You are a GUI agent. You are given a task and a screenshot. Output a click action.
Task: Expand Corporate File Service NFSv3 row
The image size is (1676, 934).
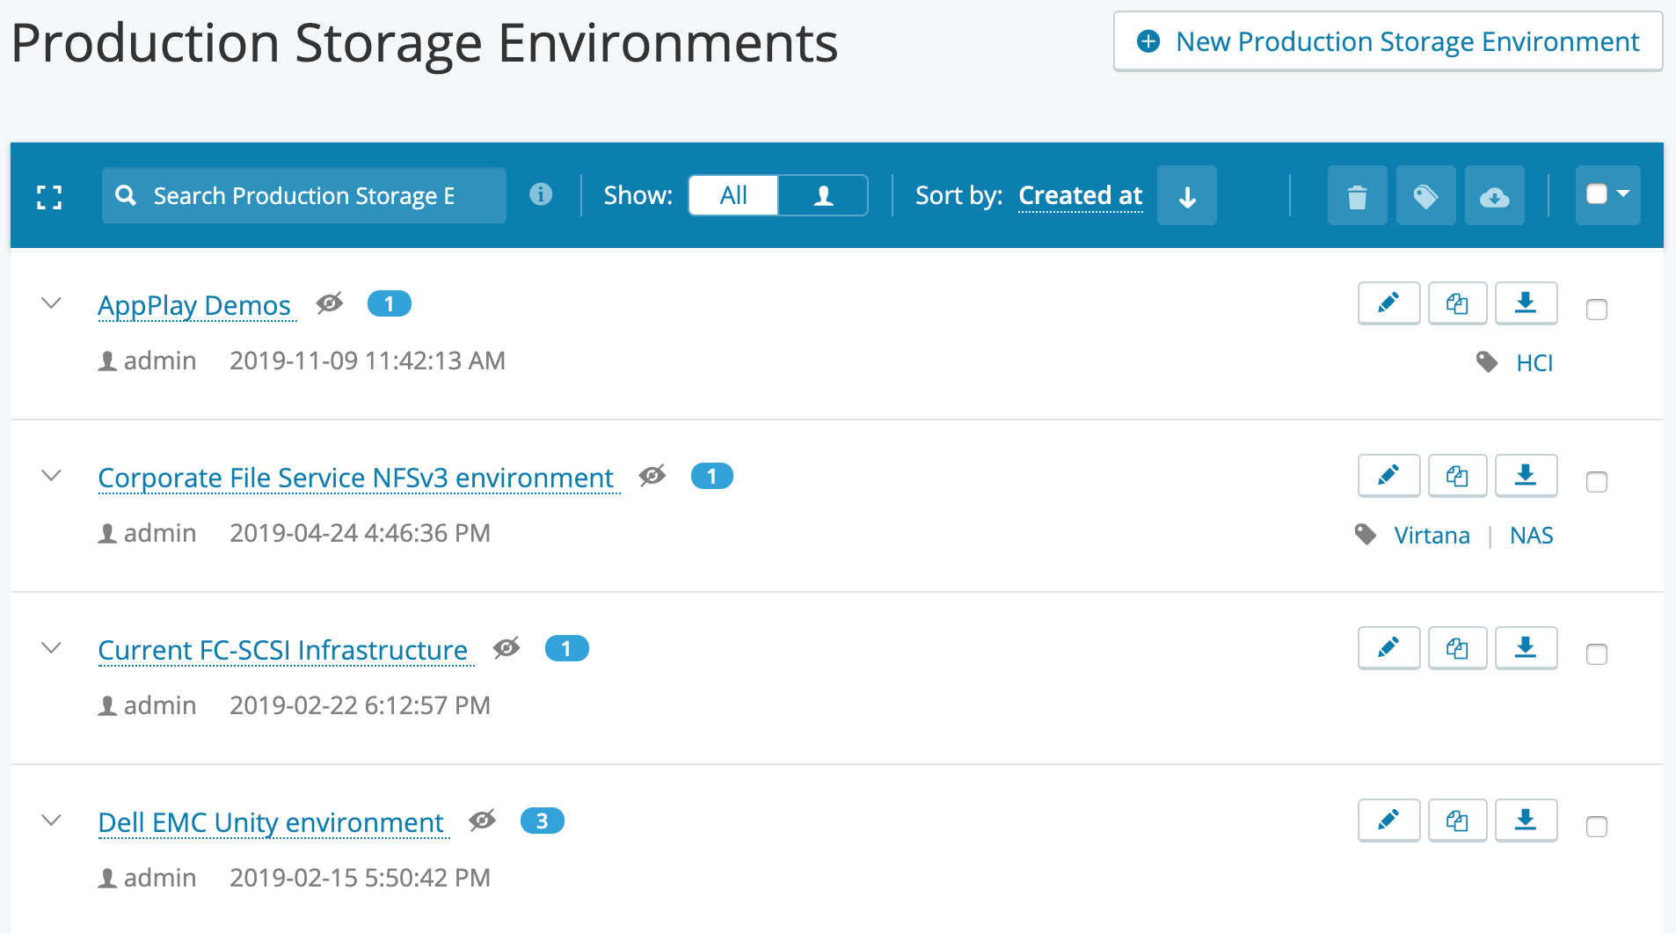(52, 476)
